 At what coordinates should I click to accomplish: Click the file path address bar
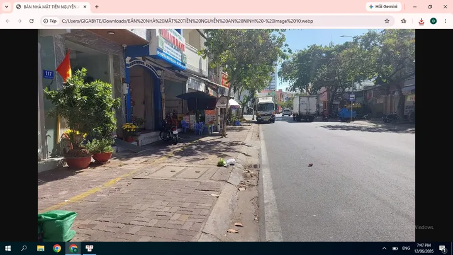pos(221,21)
